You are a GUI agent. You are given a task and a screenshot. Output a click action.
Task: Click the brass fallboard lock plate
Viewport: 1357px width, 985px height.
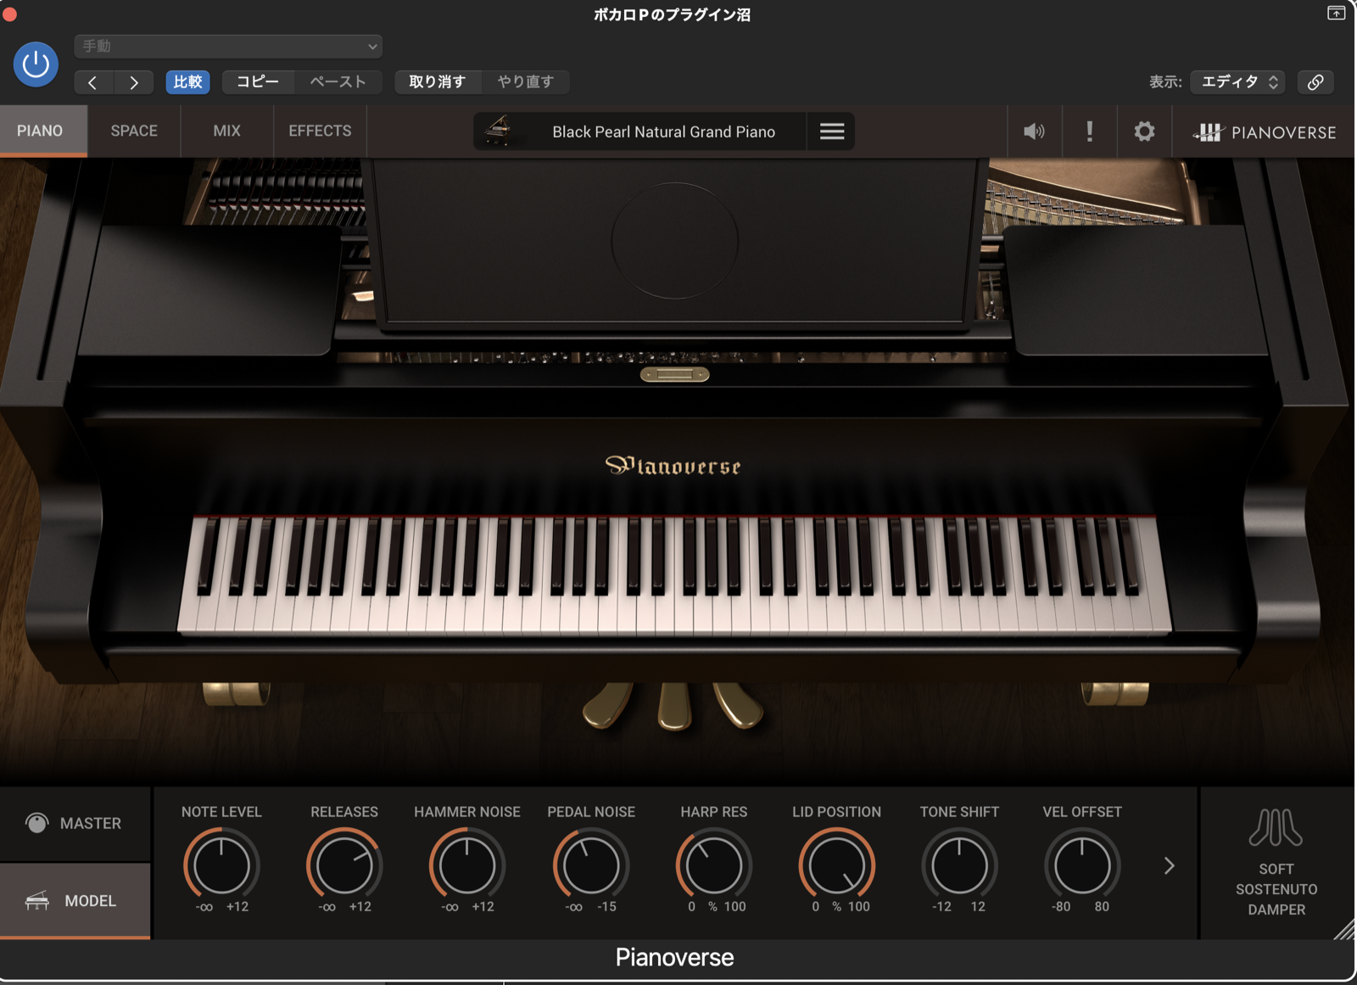point(674,374)
